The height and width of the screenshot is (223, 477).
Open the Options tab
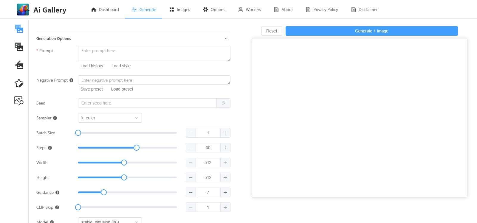coord(214,10)
